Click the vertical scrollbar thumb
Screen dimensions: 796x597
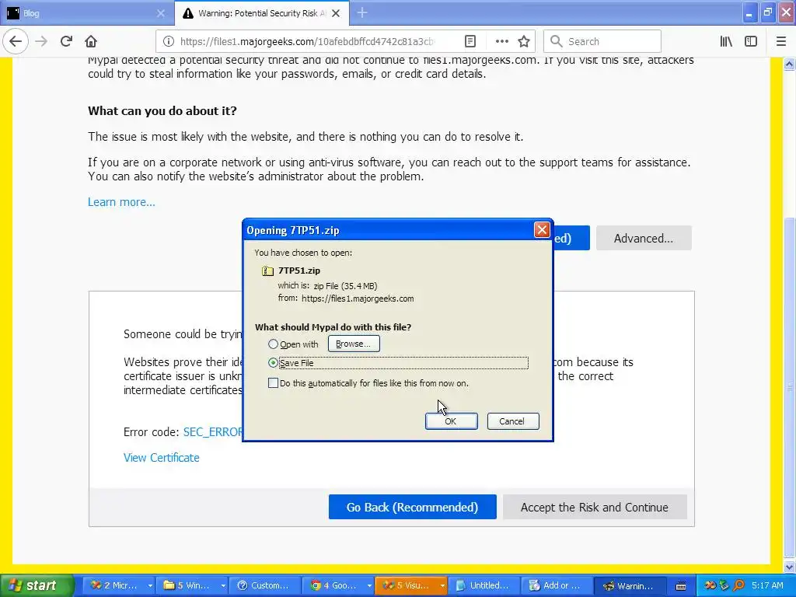[790, 387]
